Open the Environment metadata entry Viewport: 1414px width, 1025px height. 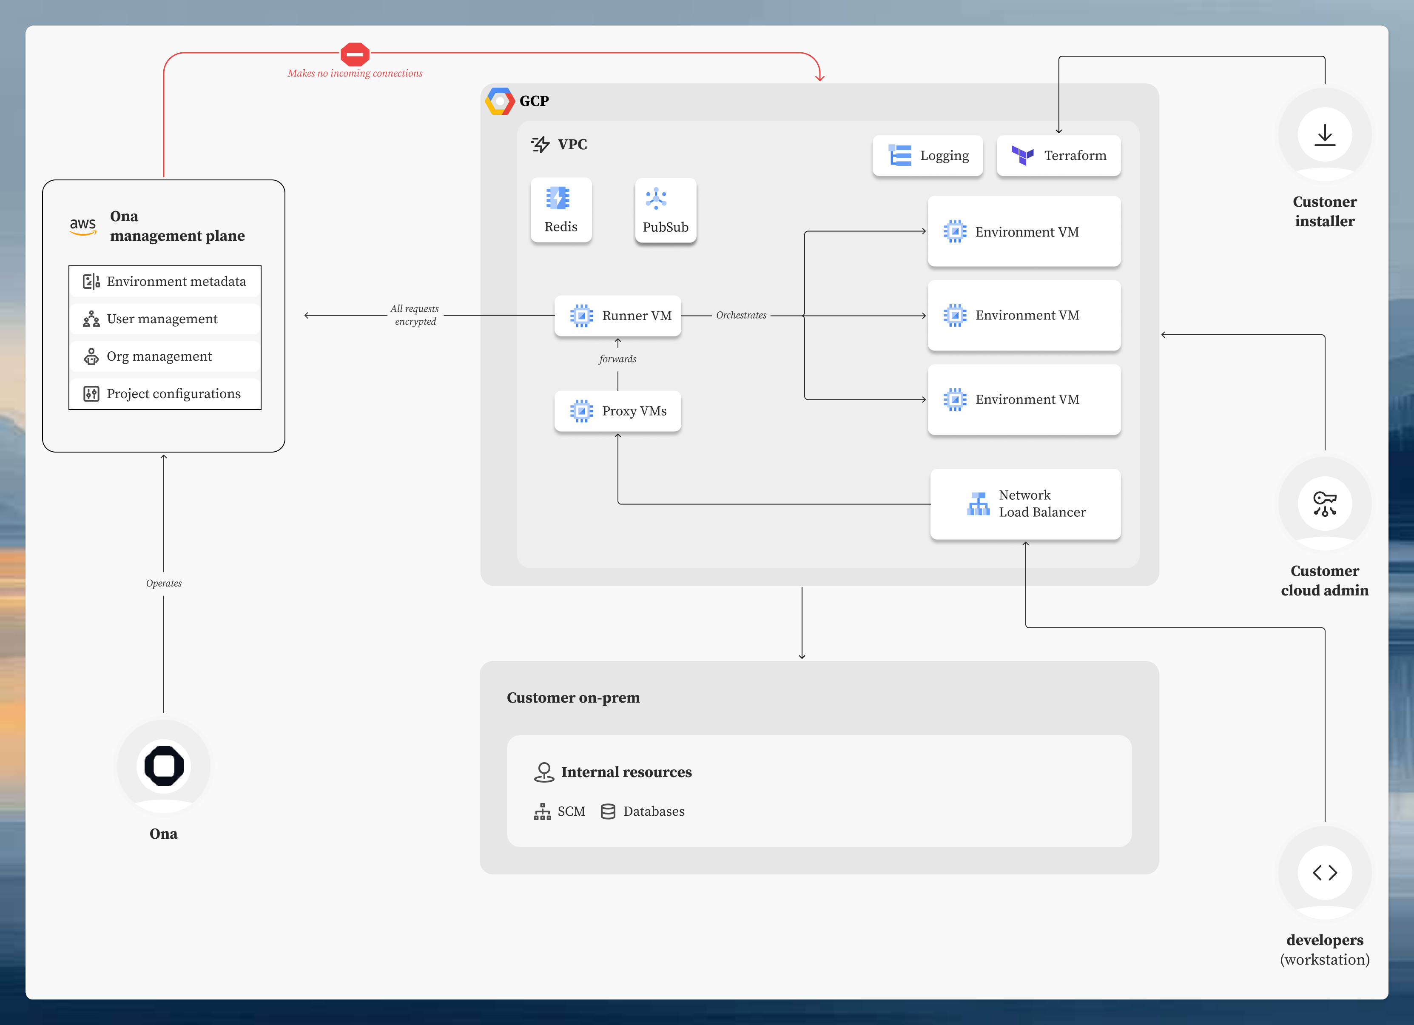tap(164, 281)
